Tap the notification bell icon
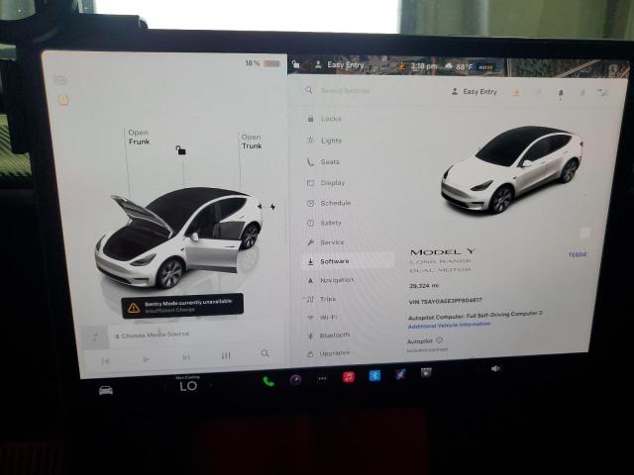This screenshot has height=475, width=634. (x=561, y=93)
